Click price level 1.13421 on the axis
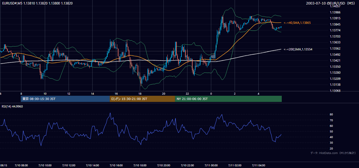Viewport: 359px width, 168px height. (x=335, y=60)
